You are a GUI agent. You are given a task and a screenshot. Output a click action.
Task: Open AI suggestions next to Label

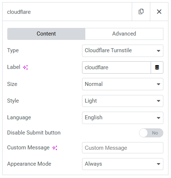tap(25, 67)
